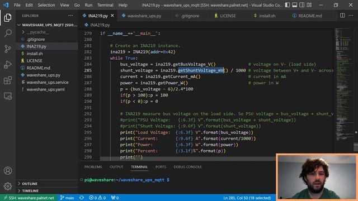Viewport: 358px width, 201px height.
Task: Click the getShuntVoltage_mV highlighted text
Action: click(201, 70)
